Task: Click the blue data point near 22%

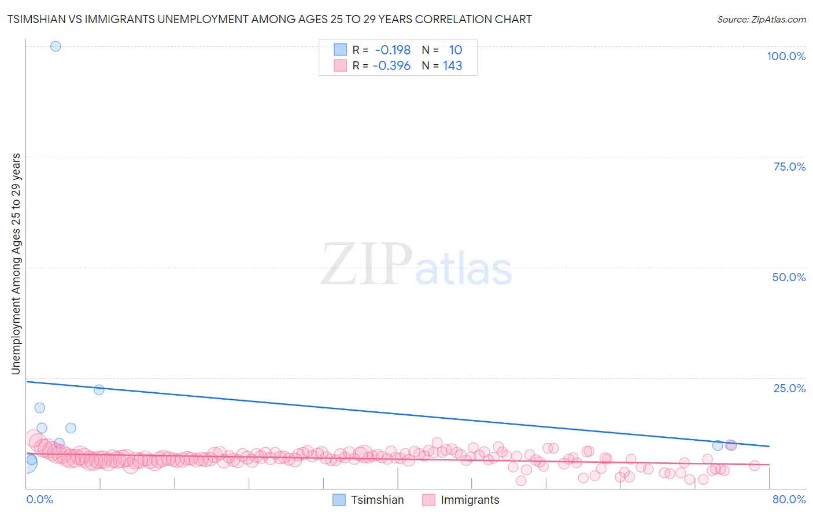Action: pyautogui.click(x=99, y=390)
